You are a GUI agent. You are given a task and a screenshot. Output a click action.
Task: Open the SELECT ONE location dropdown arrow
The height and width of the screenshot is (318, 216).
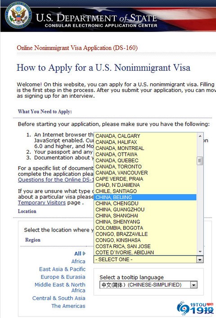click(200, 259)
